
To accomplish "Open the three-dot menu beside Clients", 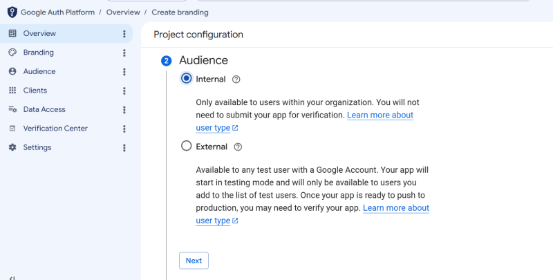I will [124, 91].
